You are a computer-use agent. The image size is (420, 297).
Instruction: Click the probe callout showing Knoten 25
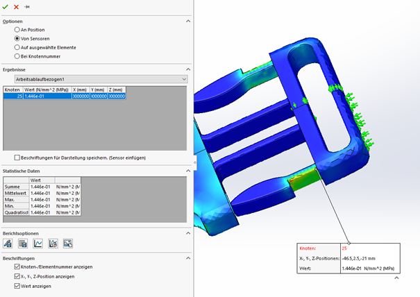(346, 257)
